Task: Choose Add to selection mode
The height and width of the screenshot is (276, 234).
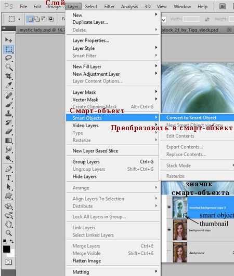Action: tap(37, 19)
